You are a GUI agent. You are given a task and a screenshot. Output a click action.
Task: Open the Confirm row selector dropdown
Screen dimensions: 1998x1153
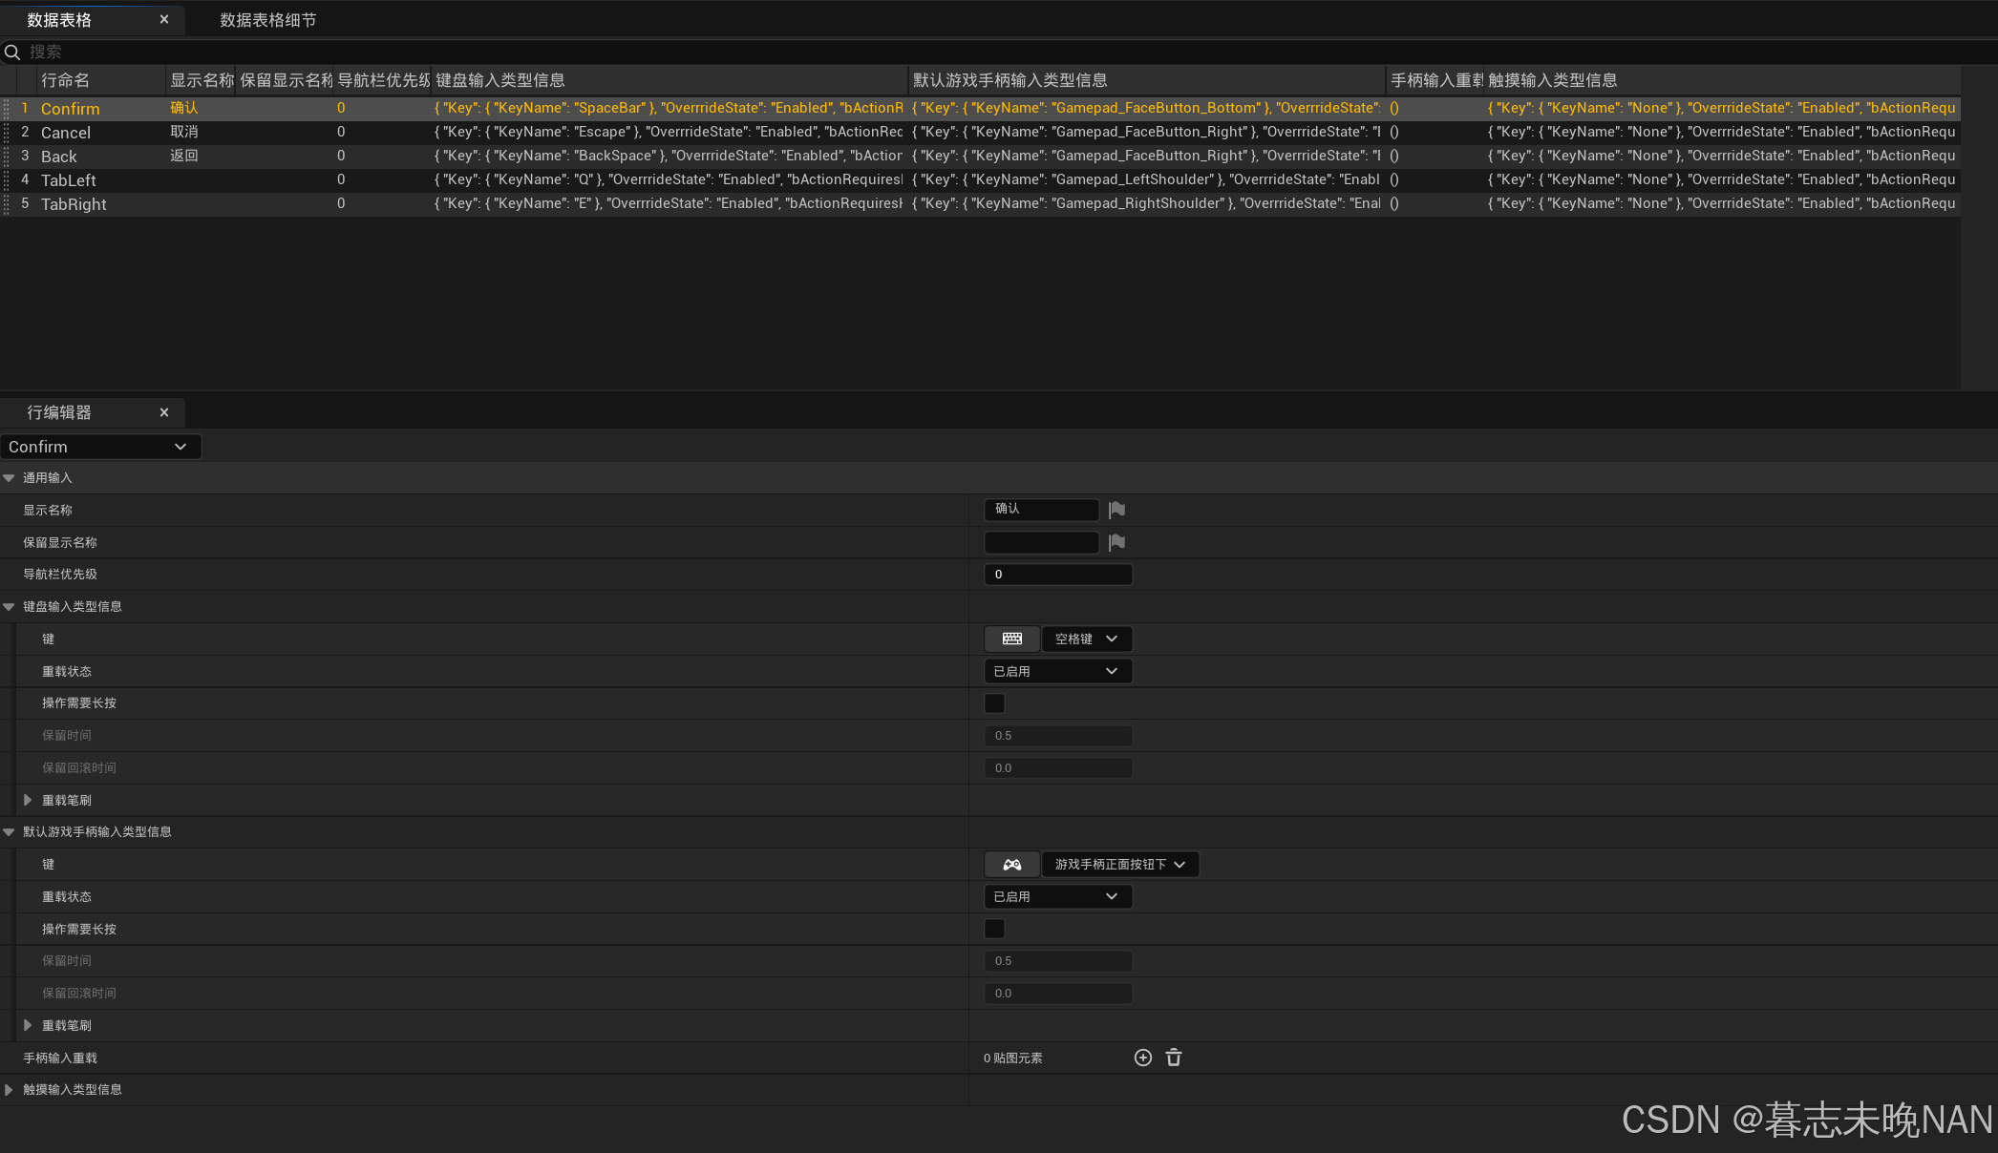pyautogui.click(x=99, y=447)
